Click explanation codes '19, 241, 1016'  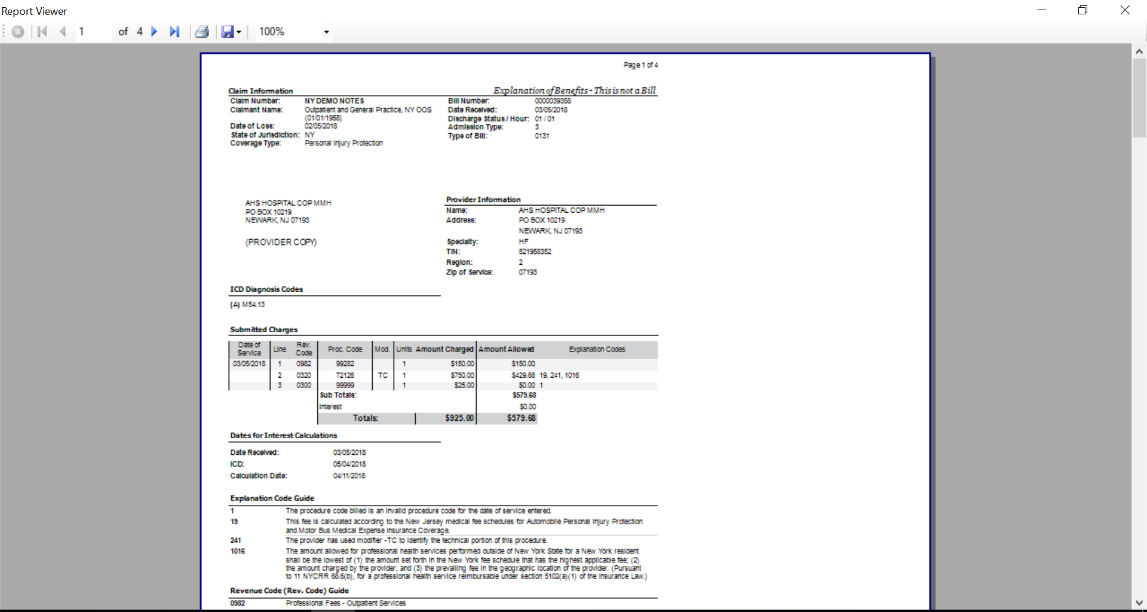tap(559, 375)
